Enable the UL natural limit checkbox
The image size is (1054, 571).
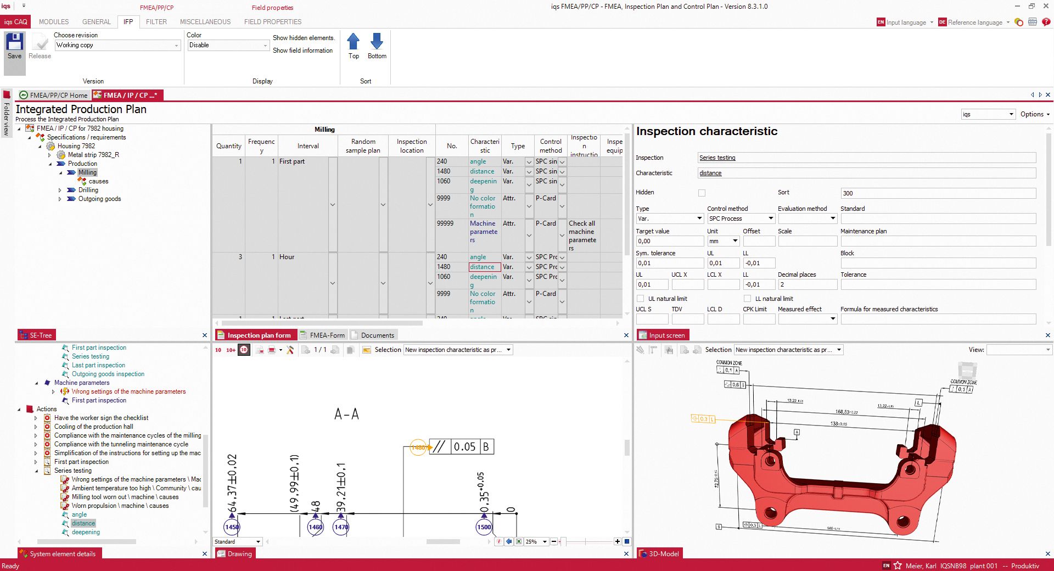(x=640, y=298)
